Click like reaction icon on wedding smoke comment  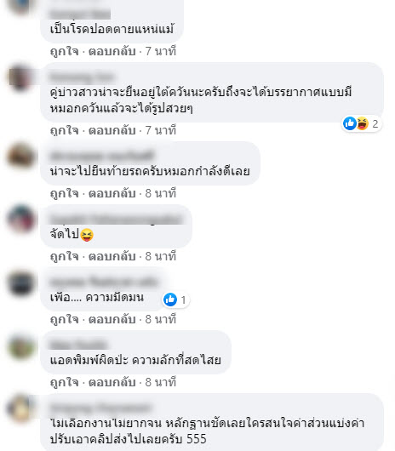click(350, 123)
